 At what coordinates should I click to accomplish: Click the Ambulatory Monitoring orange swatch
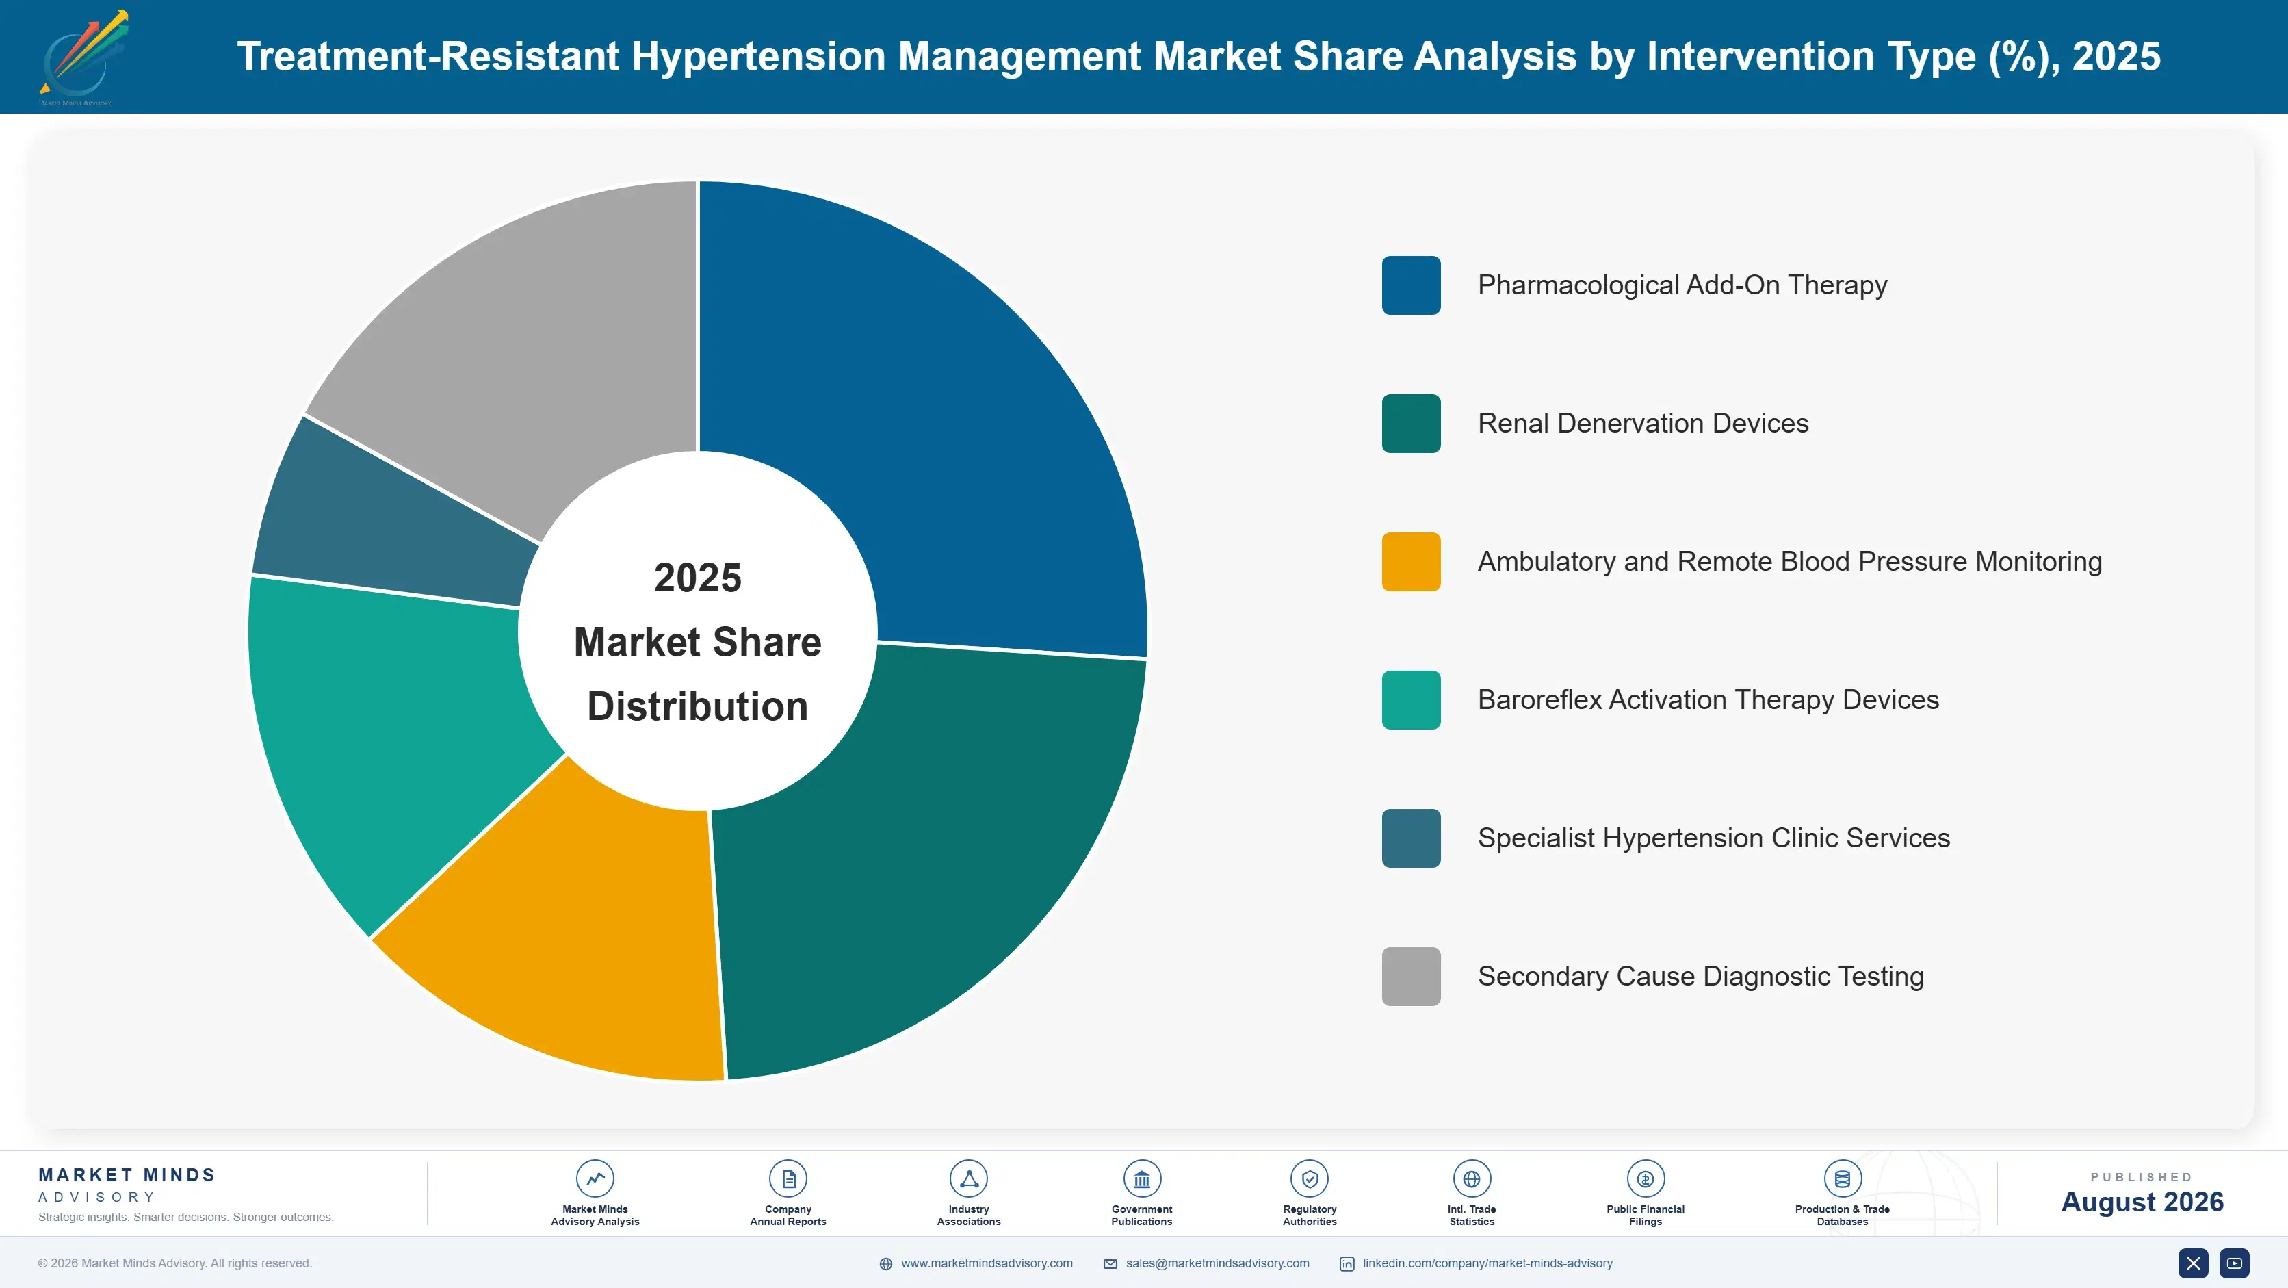[x=1410, y=561]
